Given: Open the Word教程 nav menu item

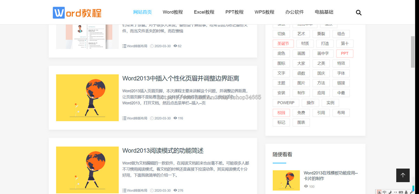Looking at the screenshot, I should [x=173, y=12].
